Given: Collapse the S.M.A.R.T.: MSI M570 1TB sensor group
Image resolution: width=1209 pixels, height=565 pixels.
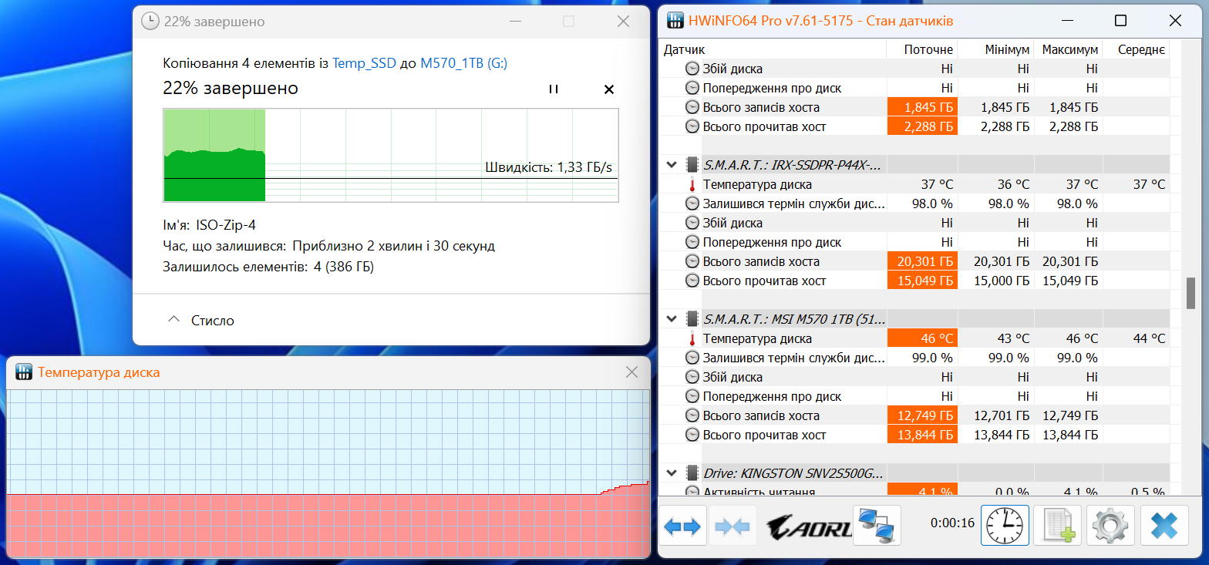Looking at the screenshot, I should (x=672, y=318).
